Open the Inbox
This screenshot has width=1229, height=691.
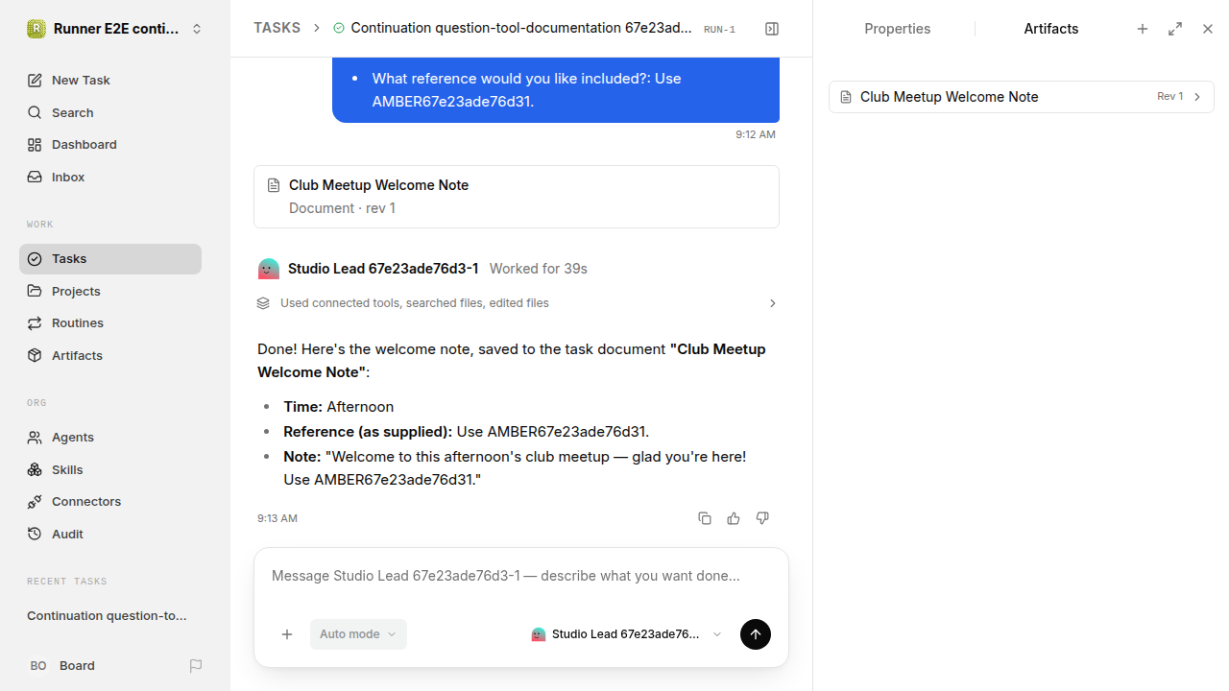(110, 178)
